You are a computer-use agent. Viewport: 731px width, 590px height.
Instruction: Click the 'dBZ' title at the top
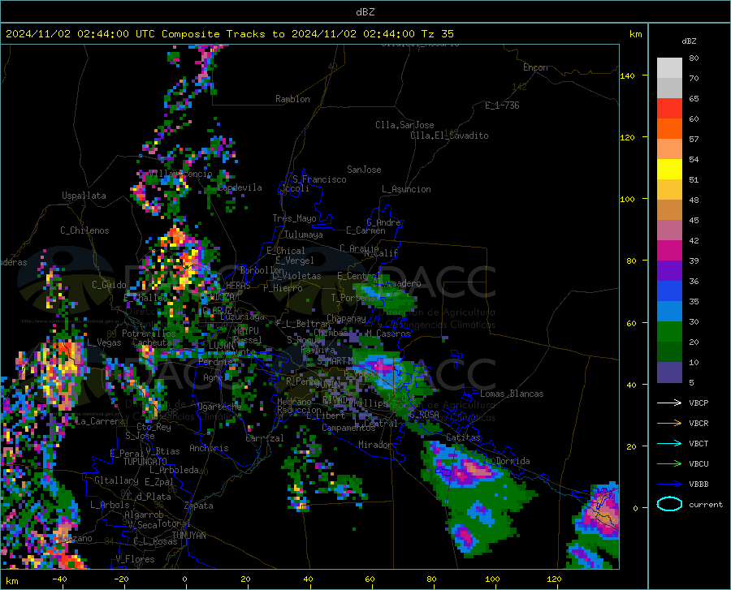tap(365, 12)
